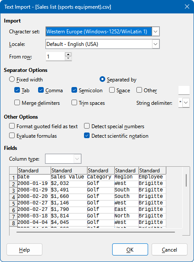This screenshot has height=262, width=194.
Task: Confirm import with the OK button
Action: 130,249
